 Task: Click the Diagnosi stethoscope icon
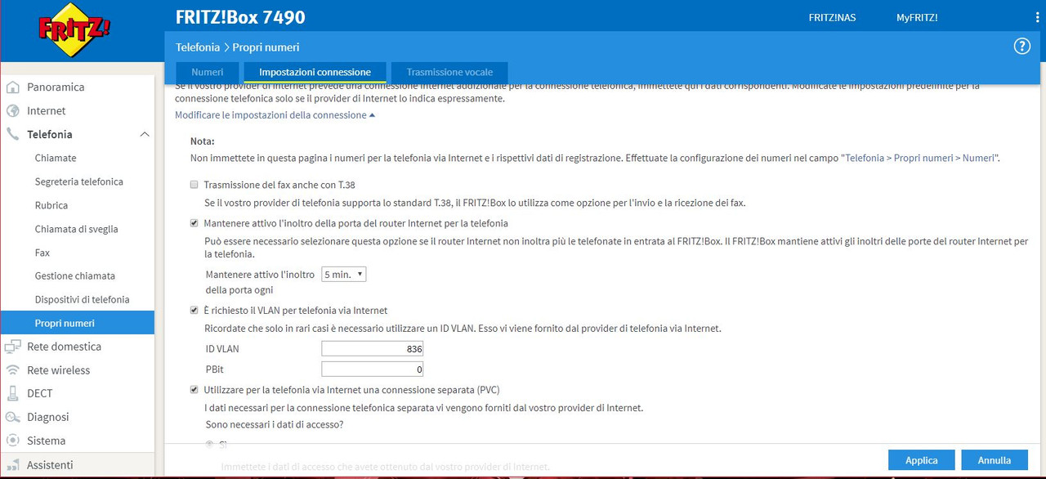click(x=12, y=417)
